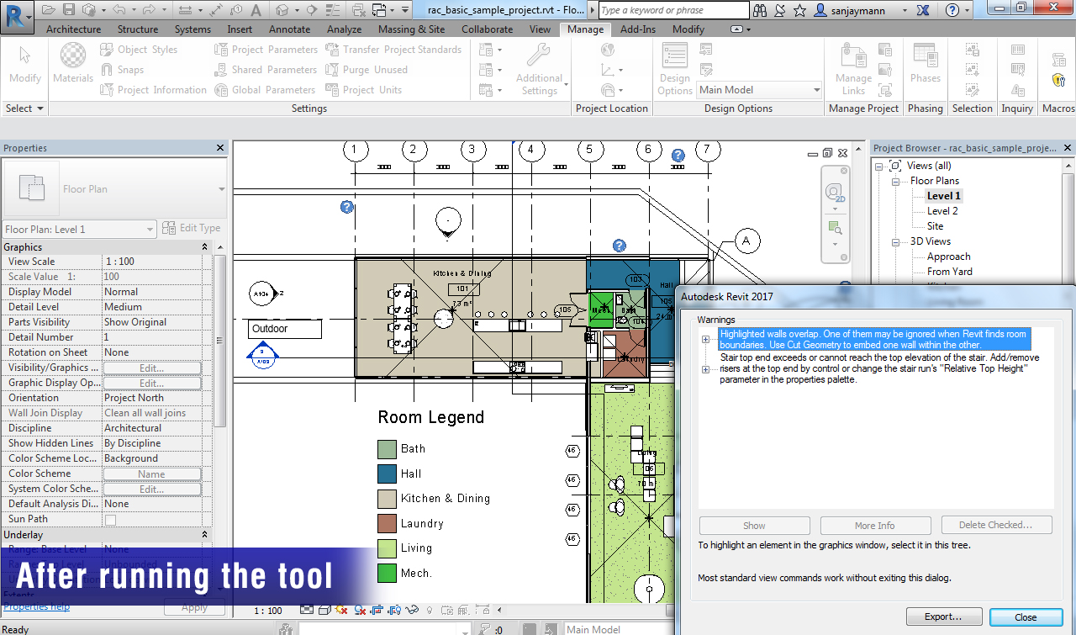
Task: Open Project Units settings
Action: pyautogui.click(x=364, y=90)
